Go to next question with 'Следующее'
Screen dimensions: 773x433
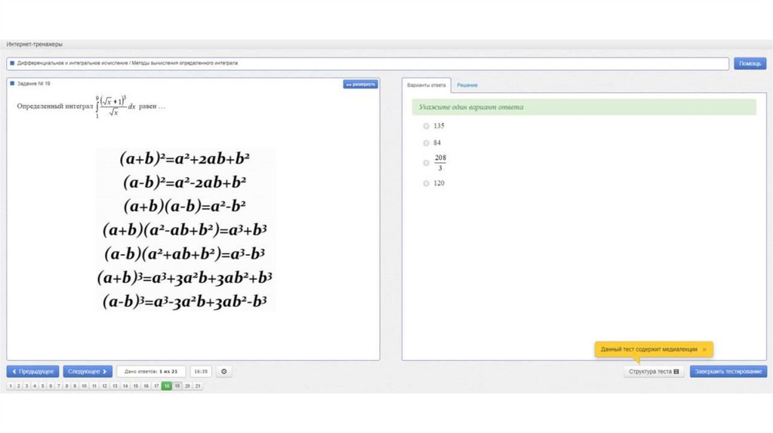tap(88, 371)
